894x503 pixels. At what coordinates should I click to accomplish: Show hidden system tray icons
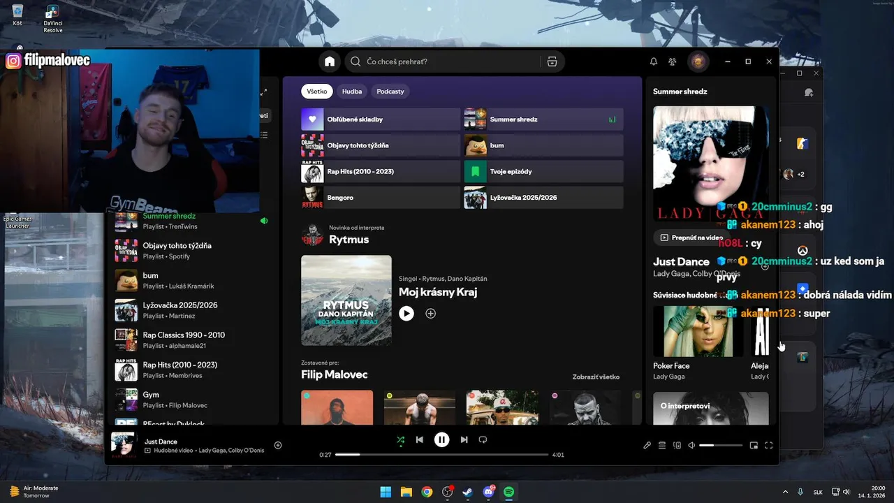785,492
